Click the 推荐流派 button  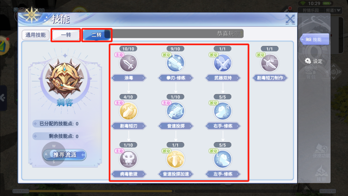64,155
